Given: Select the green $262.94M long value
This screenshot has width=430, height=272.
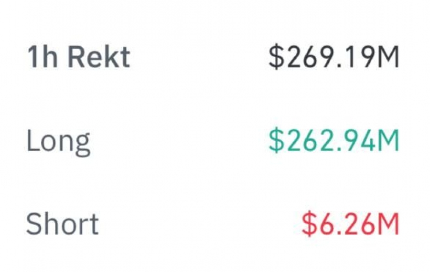Looking at the screenshot, I should (x=334, y=140).
